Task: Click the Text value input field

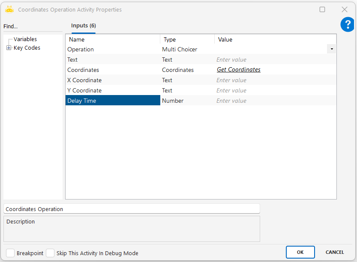Action: 274,60
